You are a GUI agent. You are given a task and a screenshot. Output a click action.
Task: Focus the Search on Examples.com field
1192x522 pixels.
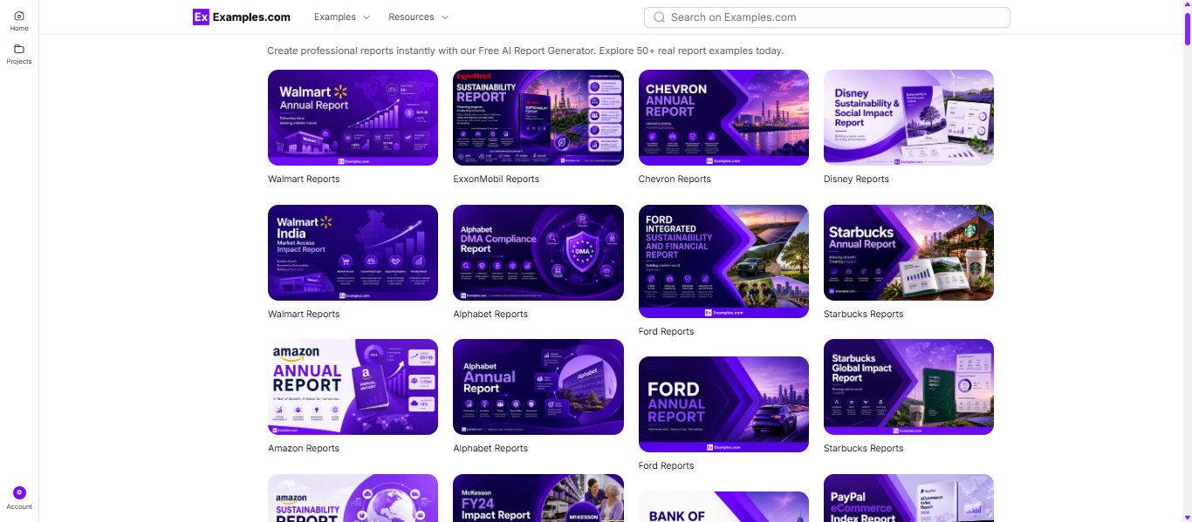827,17
